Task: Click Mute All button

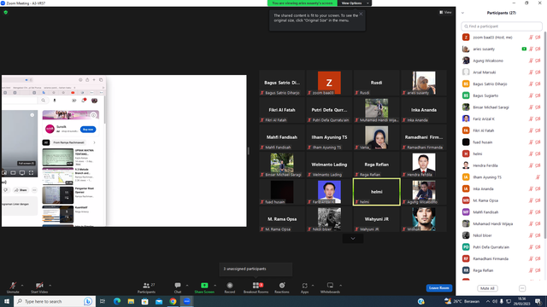Action: 487,288
